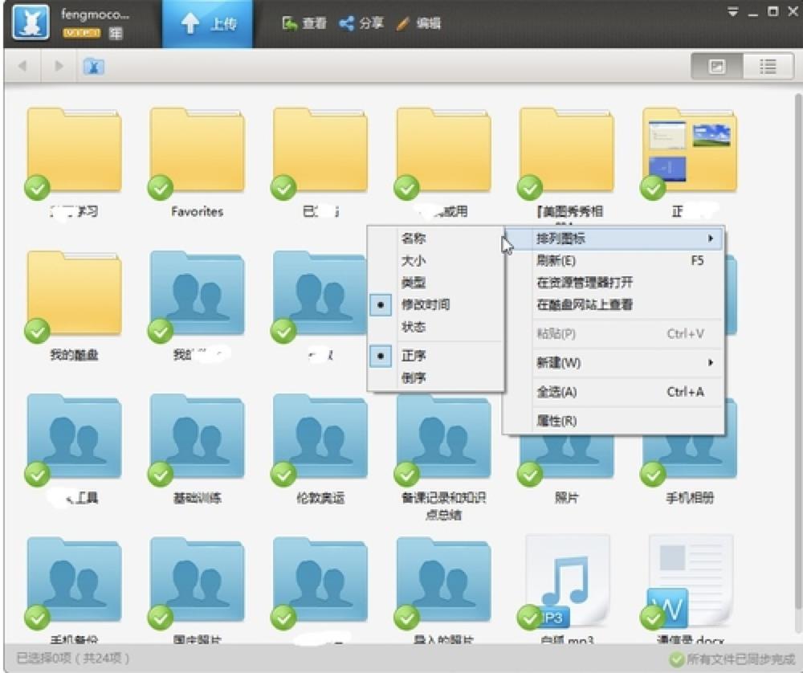Switch to list view mode

pyautogui.click(x=768, y=67)
